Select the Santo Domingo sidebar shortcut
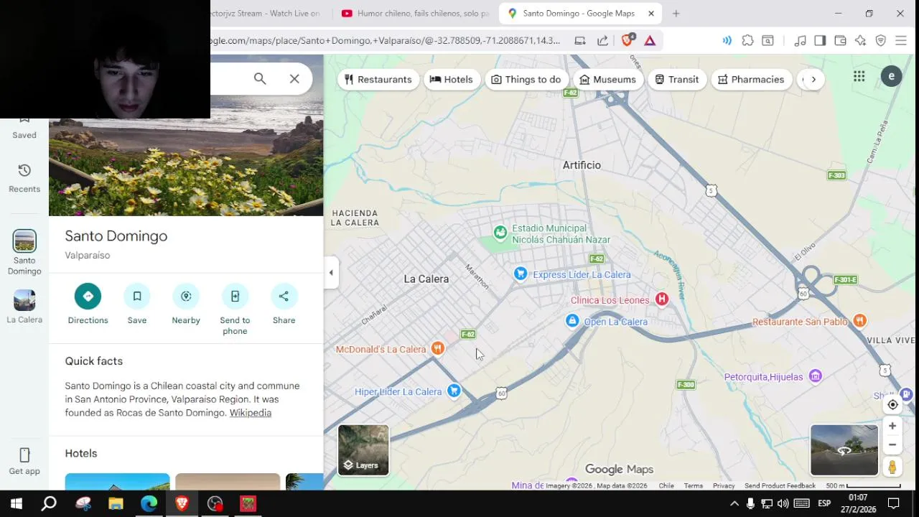Screen dimensions: 919x517 point(24,253)
